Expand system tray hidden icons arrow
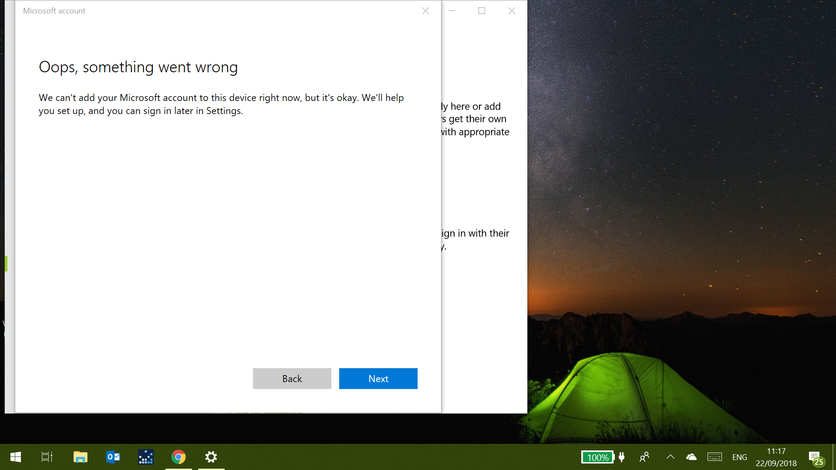The image size is (836, 470). click(670, 457)
